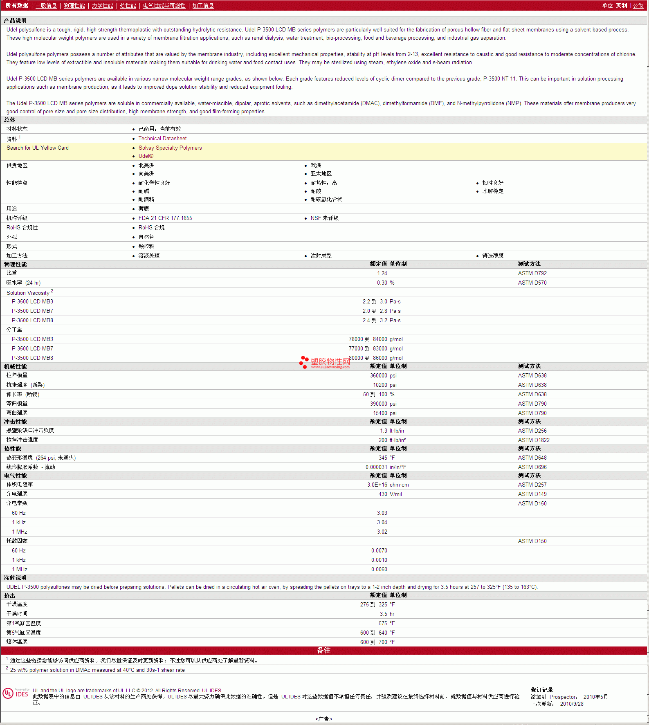
Task: Click the 3.0E+16 ohm·cm value
Action: (388, 485)
